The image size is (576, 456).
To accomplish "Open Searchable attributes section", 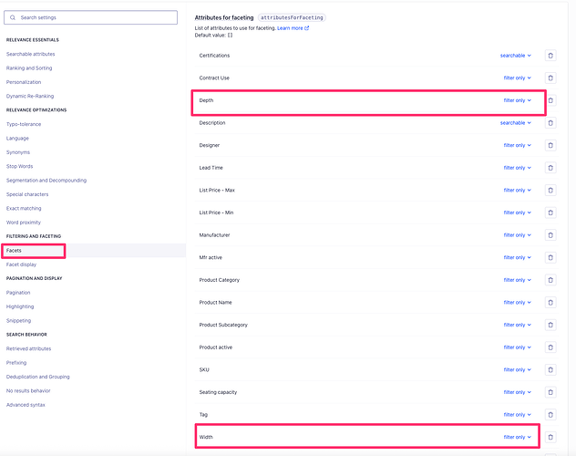I will [x=30, y=54].
